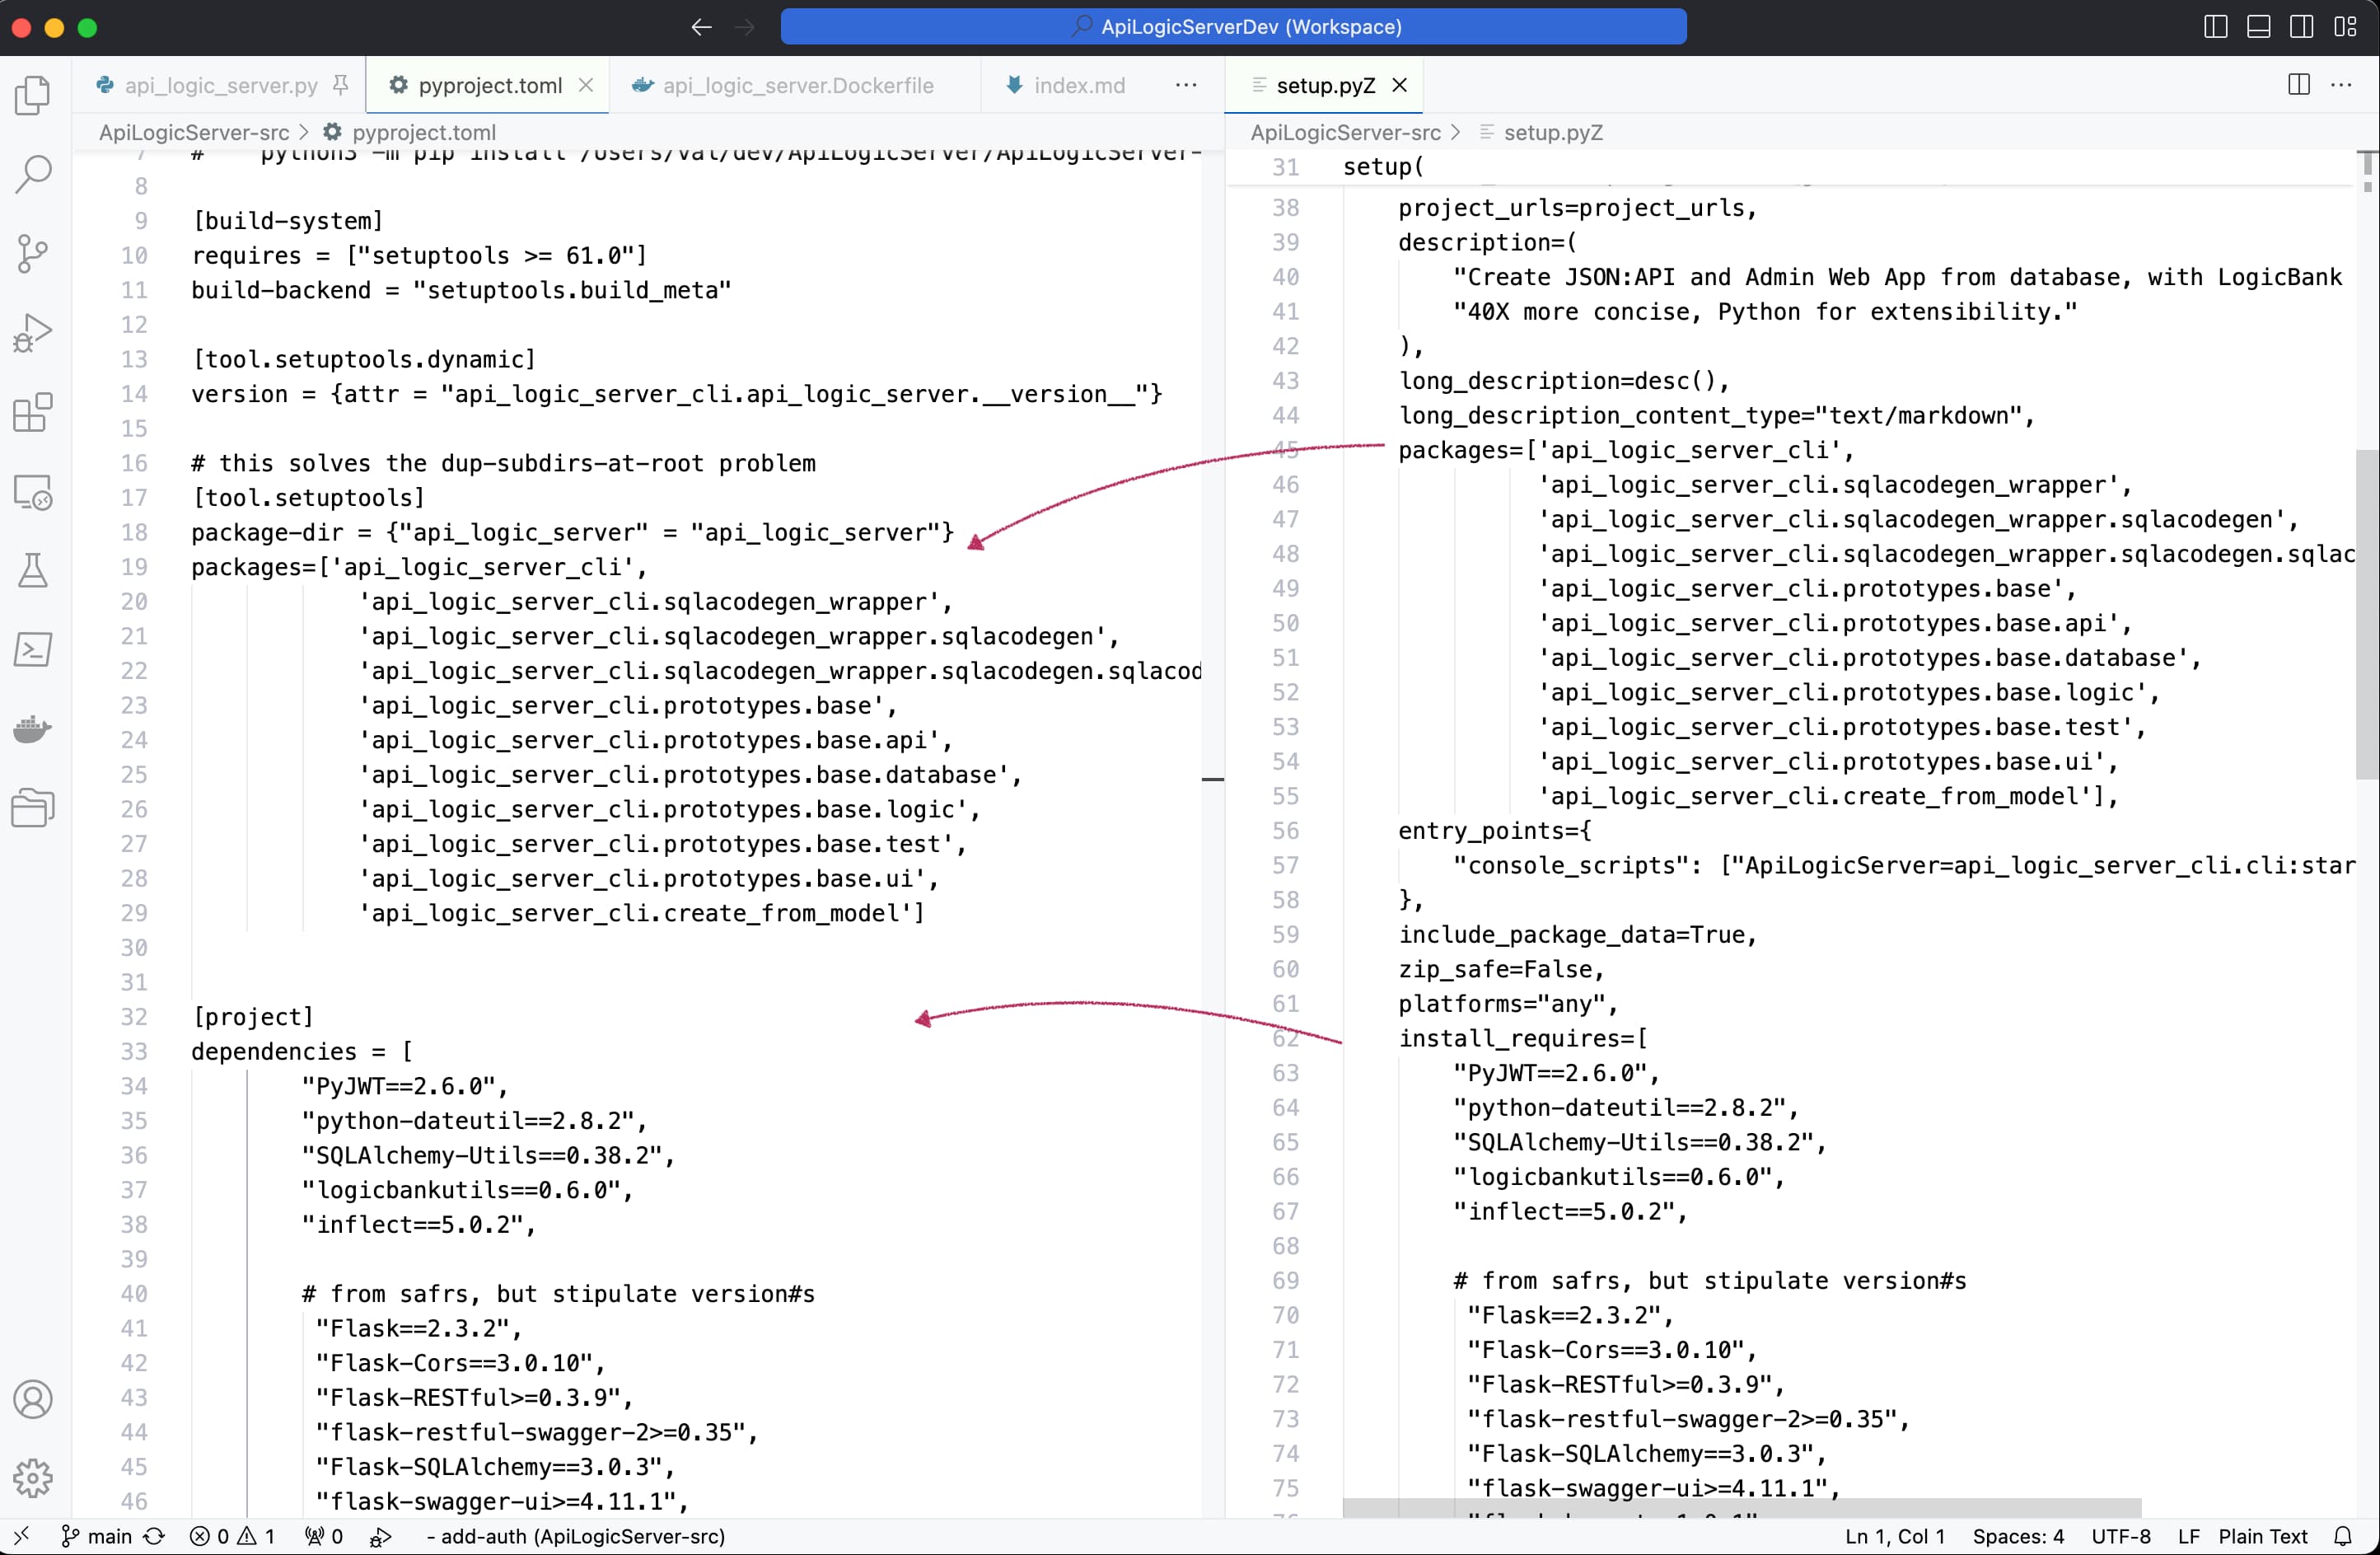Open the Extensions view icon
This screenshot has height=1555, width=2380.
point(33,412)
